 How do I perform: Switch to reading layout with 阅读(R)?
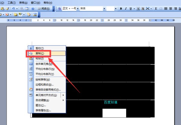pos(44,9)
